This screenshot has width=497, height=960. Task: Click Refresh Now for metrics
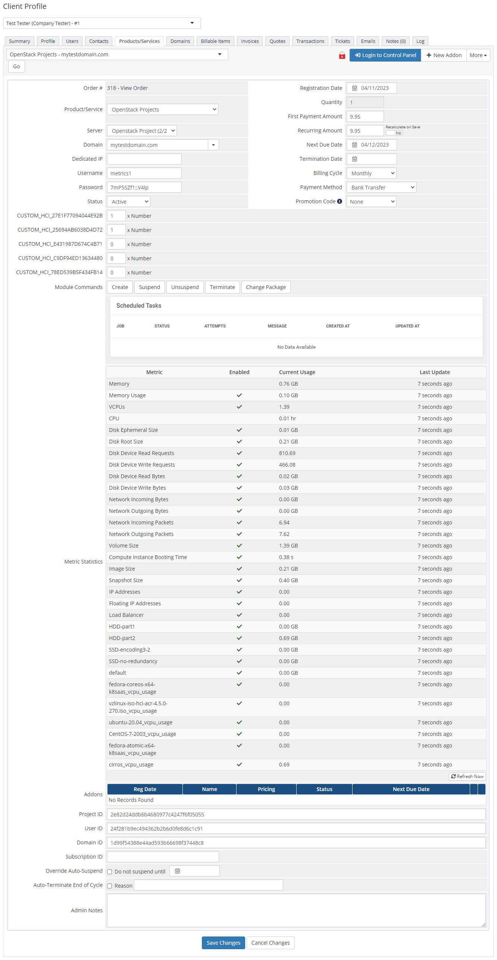(x=467, y=776)
